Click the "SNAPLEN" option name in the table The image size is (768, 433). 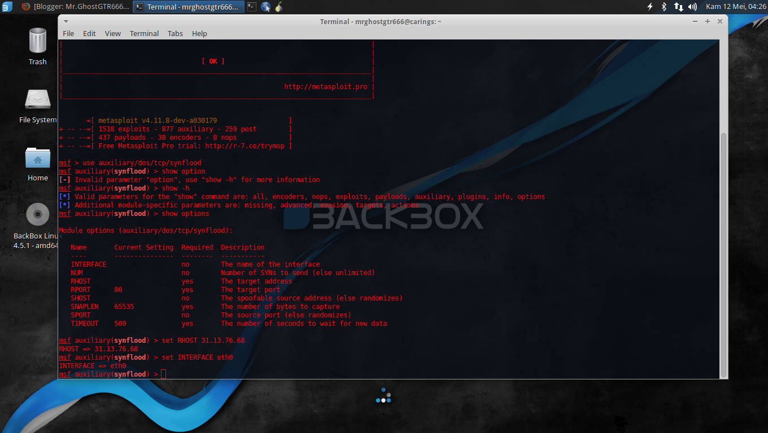pyautogui.click(x=85, y=307)
